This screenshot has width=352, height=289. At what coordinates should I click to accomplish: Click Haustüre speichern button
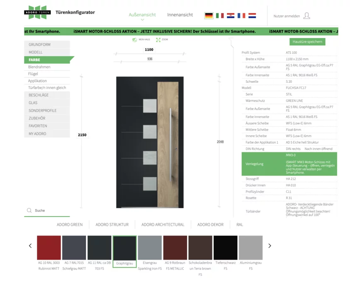[307, 42]
